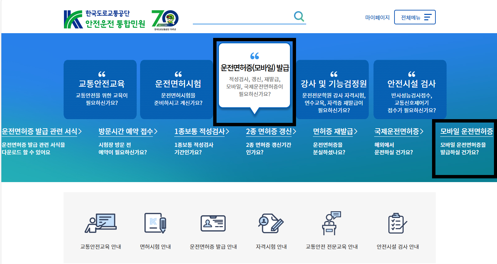Click the magnifier search icon
Image resolution: width=497 pixels, height=264 pixels.
tap(299, 16)
